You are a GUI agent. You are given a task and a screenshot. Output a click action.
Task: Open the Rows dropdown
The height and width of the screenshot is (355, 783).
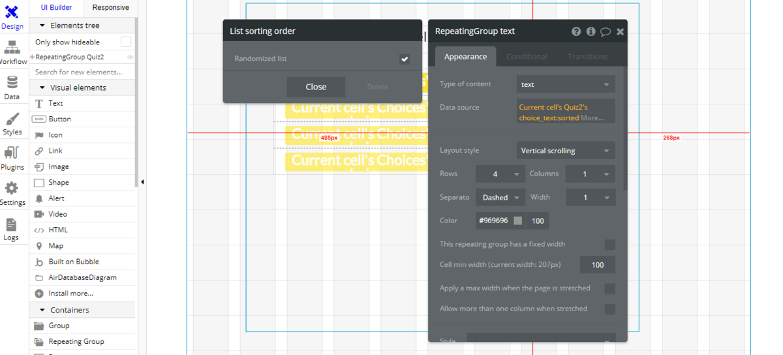click(x=500, y=174)
